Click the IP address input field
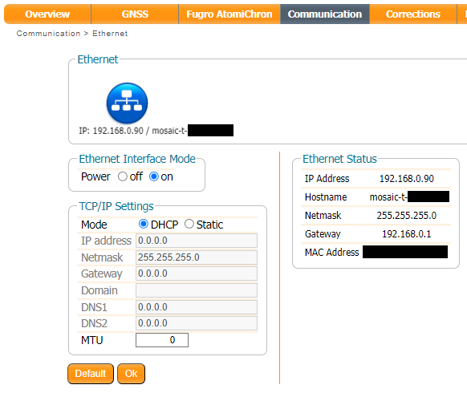The image size is (467, 393). [197, 241]
